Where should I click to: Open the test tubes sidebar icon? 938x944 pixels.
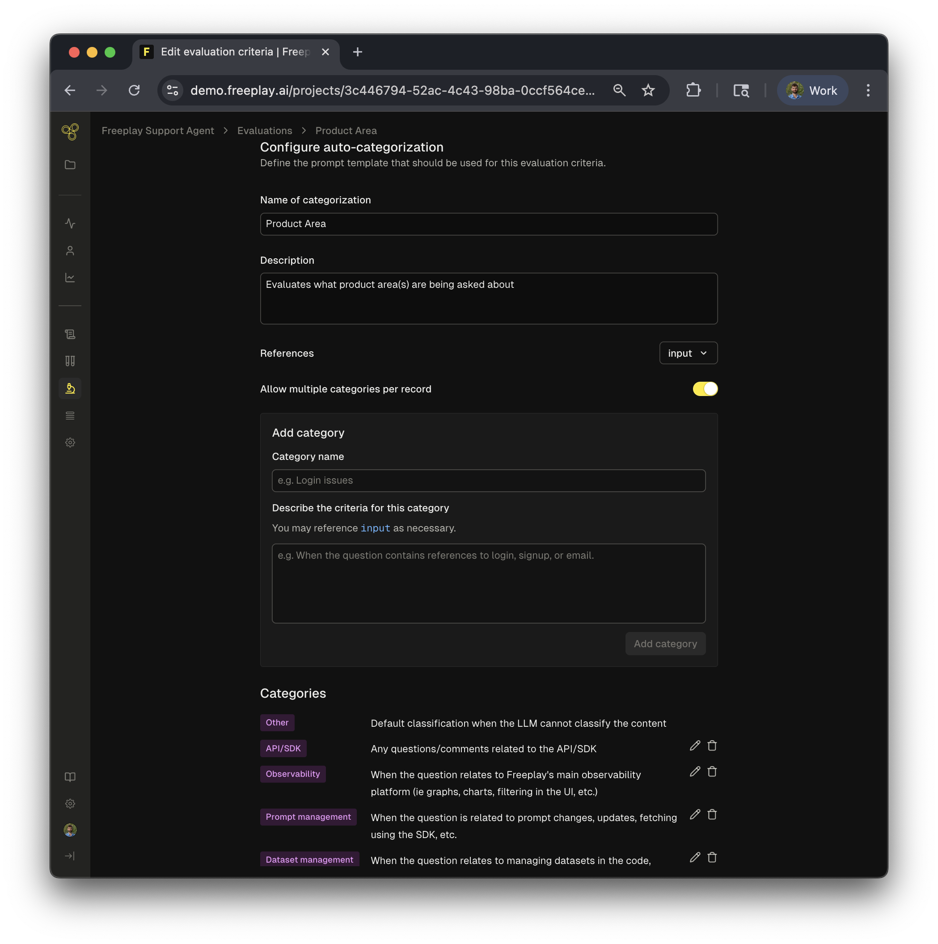click(x=70, y=361)
